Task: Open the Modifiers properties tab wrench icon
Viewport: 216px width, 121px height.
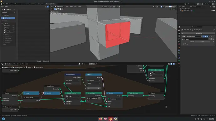Action: [179, 50]
